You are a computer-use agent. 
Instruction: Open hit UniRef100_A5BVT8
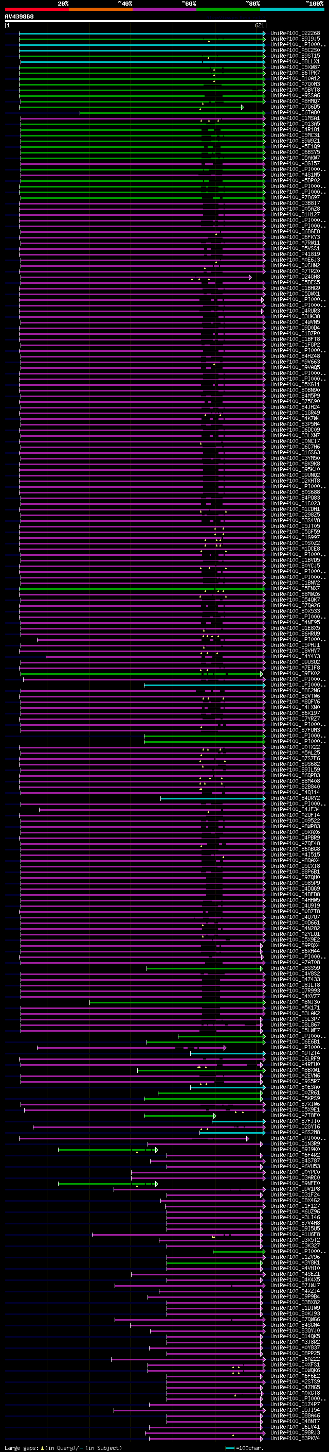[x=295, y=90]
